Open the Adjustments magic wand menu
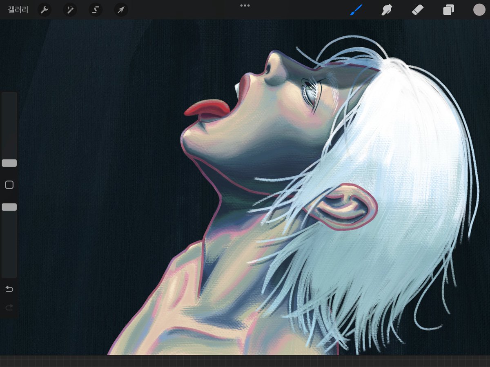Screen dimensions: 490x367 click(70, 10)
